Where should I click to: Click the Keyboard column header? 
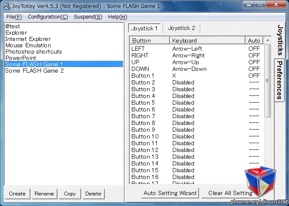pyautogui.click(x=207, y=41)
